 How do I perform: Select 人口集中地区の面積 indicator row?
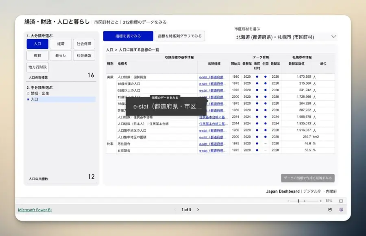[132, 137]
